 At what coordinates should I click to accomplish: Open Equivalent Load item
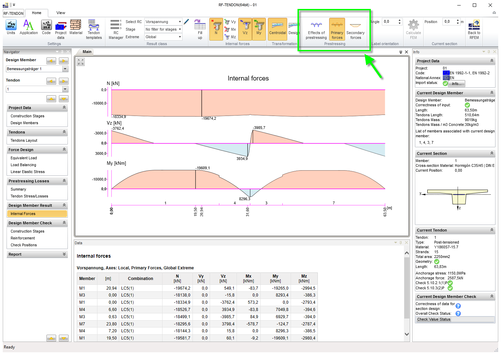[24, 158]
